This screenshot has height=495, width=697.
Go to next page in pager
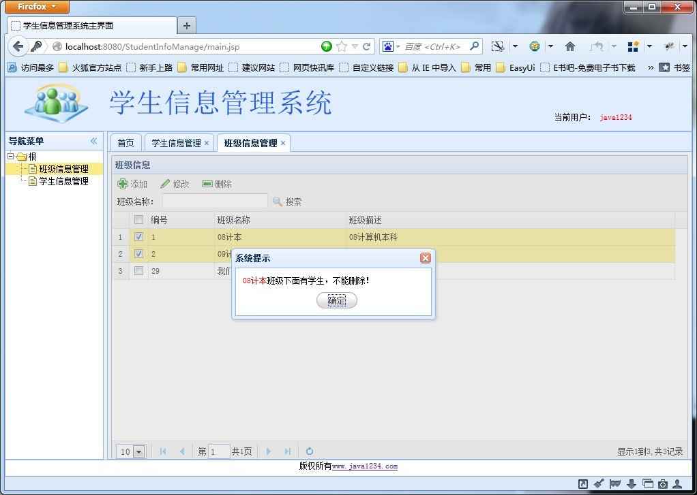pyautogui.click(x=269, y=451)
